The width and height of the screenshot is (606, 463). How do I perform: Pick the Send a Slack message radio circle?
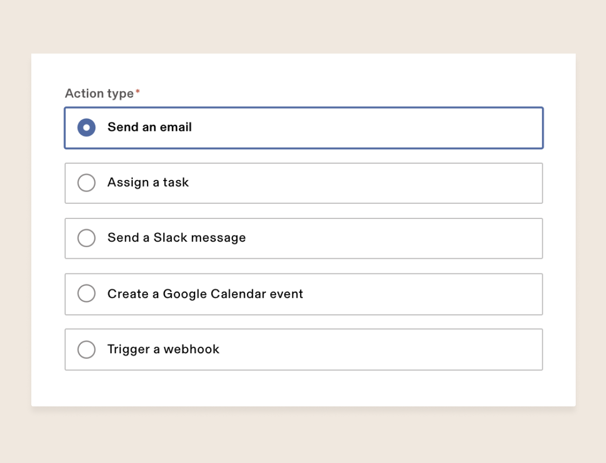point(86,238)
